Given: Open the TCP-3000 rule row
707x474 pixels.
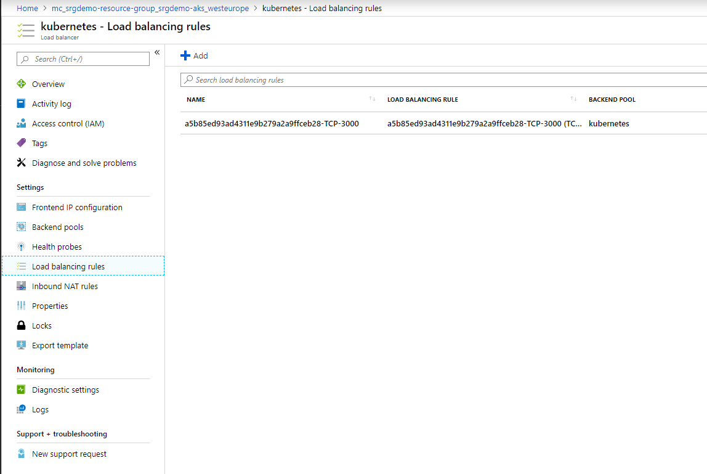Looking at the screenshot, I should pyautogui.click(x=272, y=123).
